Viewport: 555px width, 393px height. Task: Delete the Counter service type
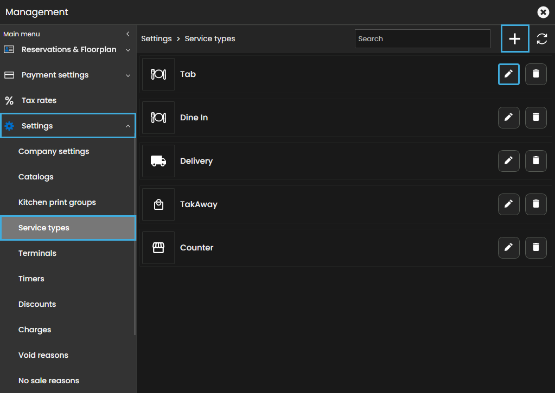[x=535, y=248]
